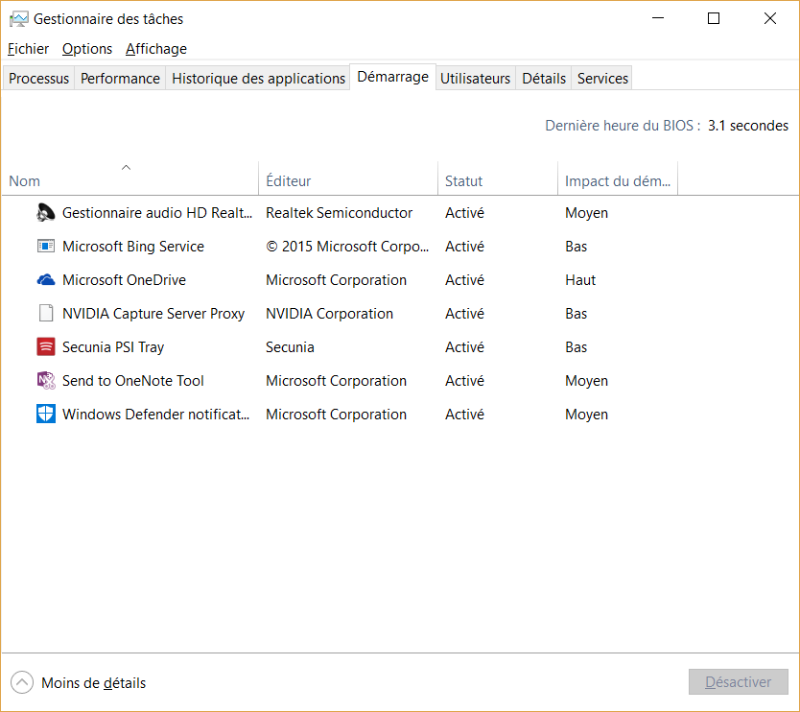Click the Send to OneNote Tool icon
Screen dimensions: 800x712
[x=46, y=380]
